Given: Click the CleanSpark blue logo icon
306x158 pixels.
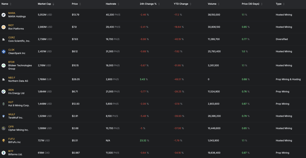Looking at the screenshot, I should pos(4,52).
